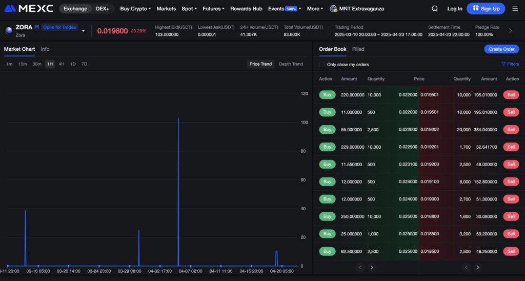Select the Price Trend view

pyautogui.click(x=260, y=64)
